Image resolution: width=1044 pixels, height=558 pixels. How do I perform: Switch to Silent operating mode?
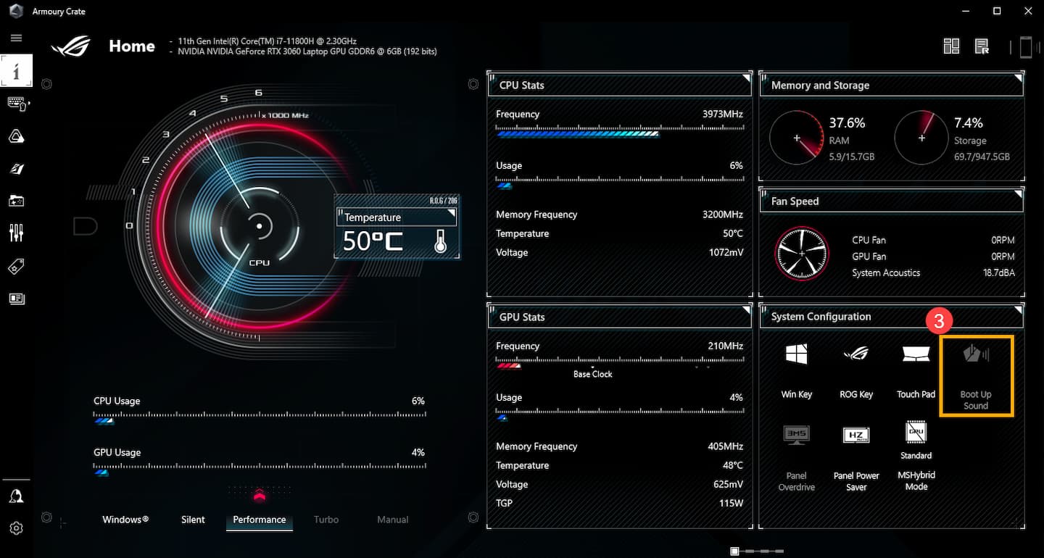(193, 520)
